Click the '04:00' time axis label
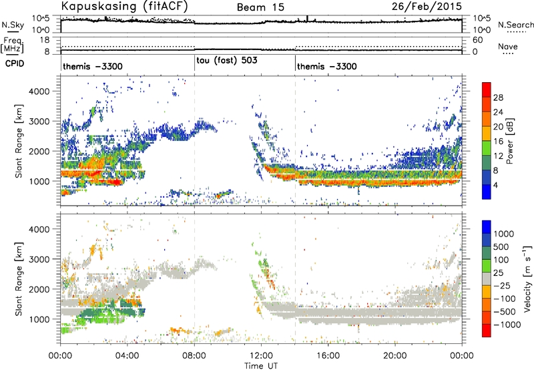 (x=127, y=356)
